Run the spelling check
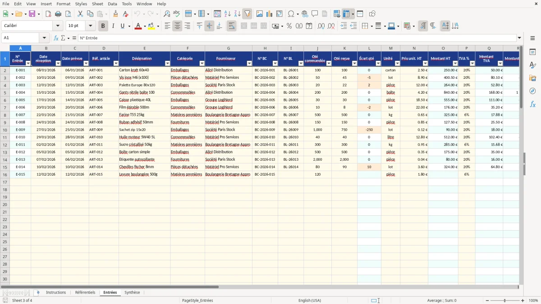 [x=176, y=14]
